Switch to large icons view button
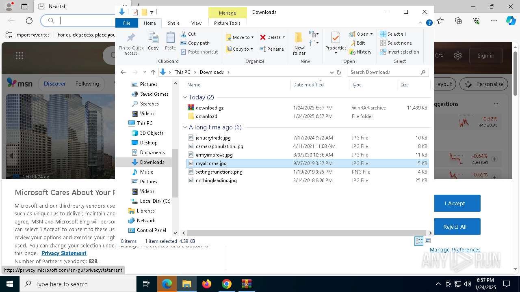The image size is (520, 292). pos(427,241)
